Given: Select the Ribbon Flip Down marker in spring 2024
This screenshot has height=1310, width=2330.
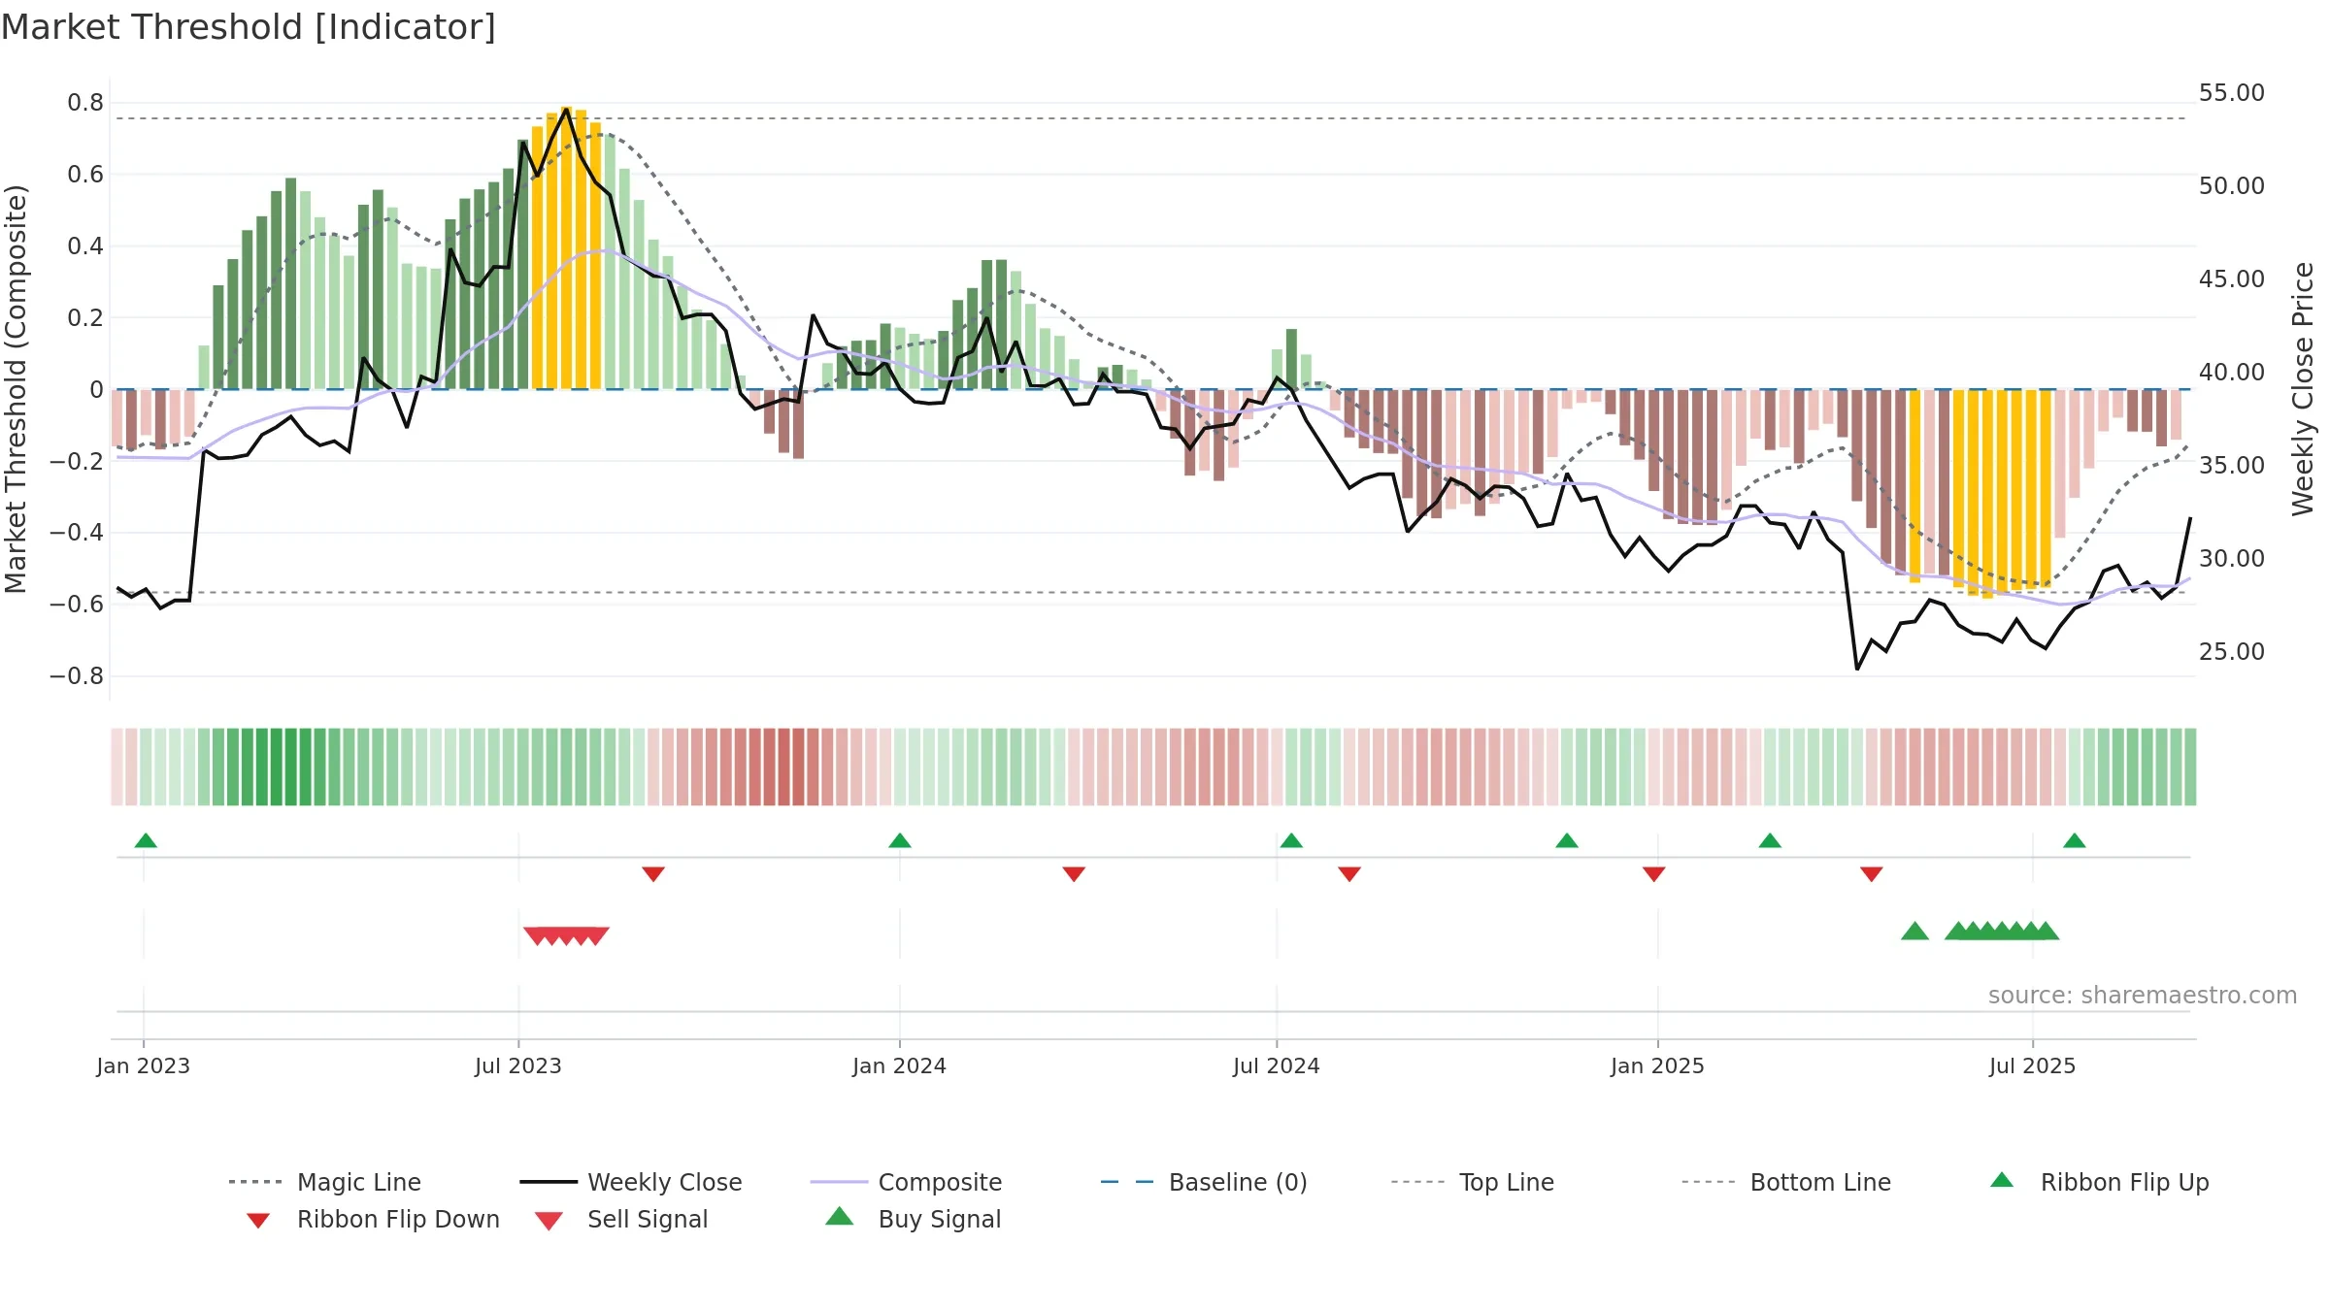Looking at the screenshot, I should point(1074,874).
